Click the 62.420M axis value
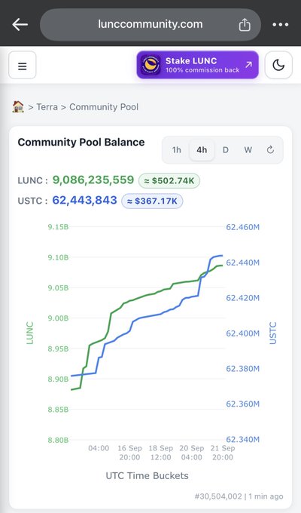 click(x=242, y=298)
